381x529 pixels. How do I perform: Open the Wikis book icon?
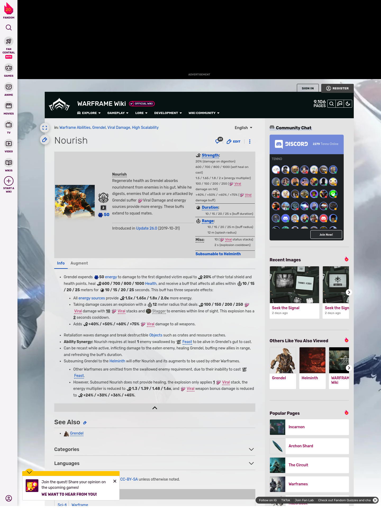[9, 162]
